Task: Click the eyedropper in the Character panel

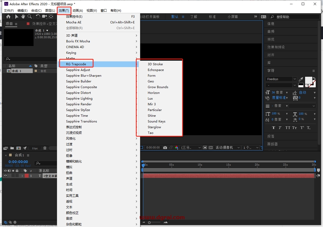Action: point(301,79)
